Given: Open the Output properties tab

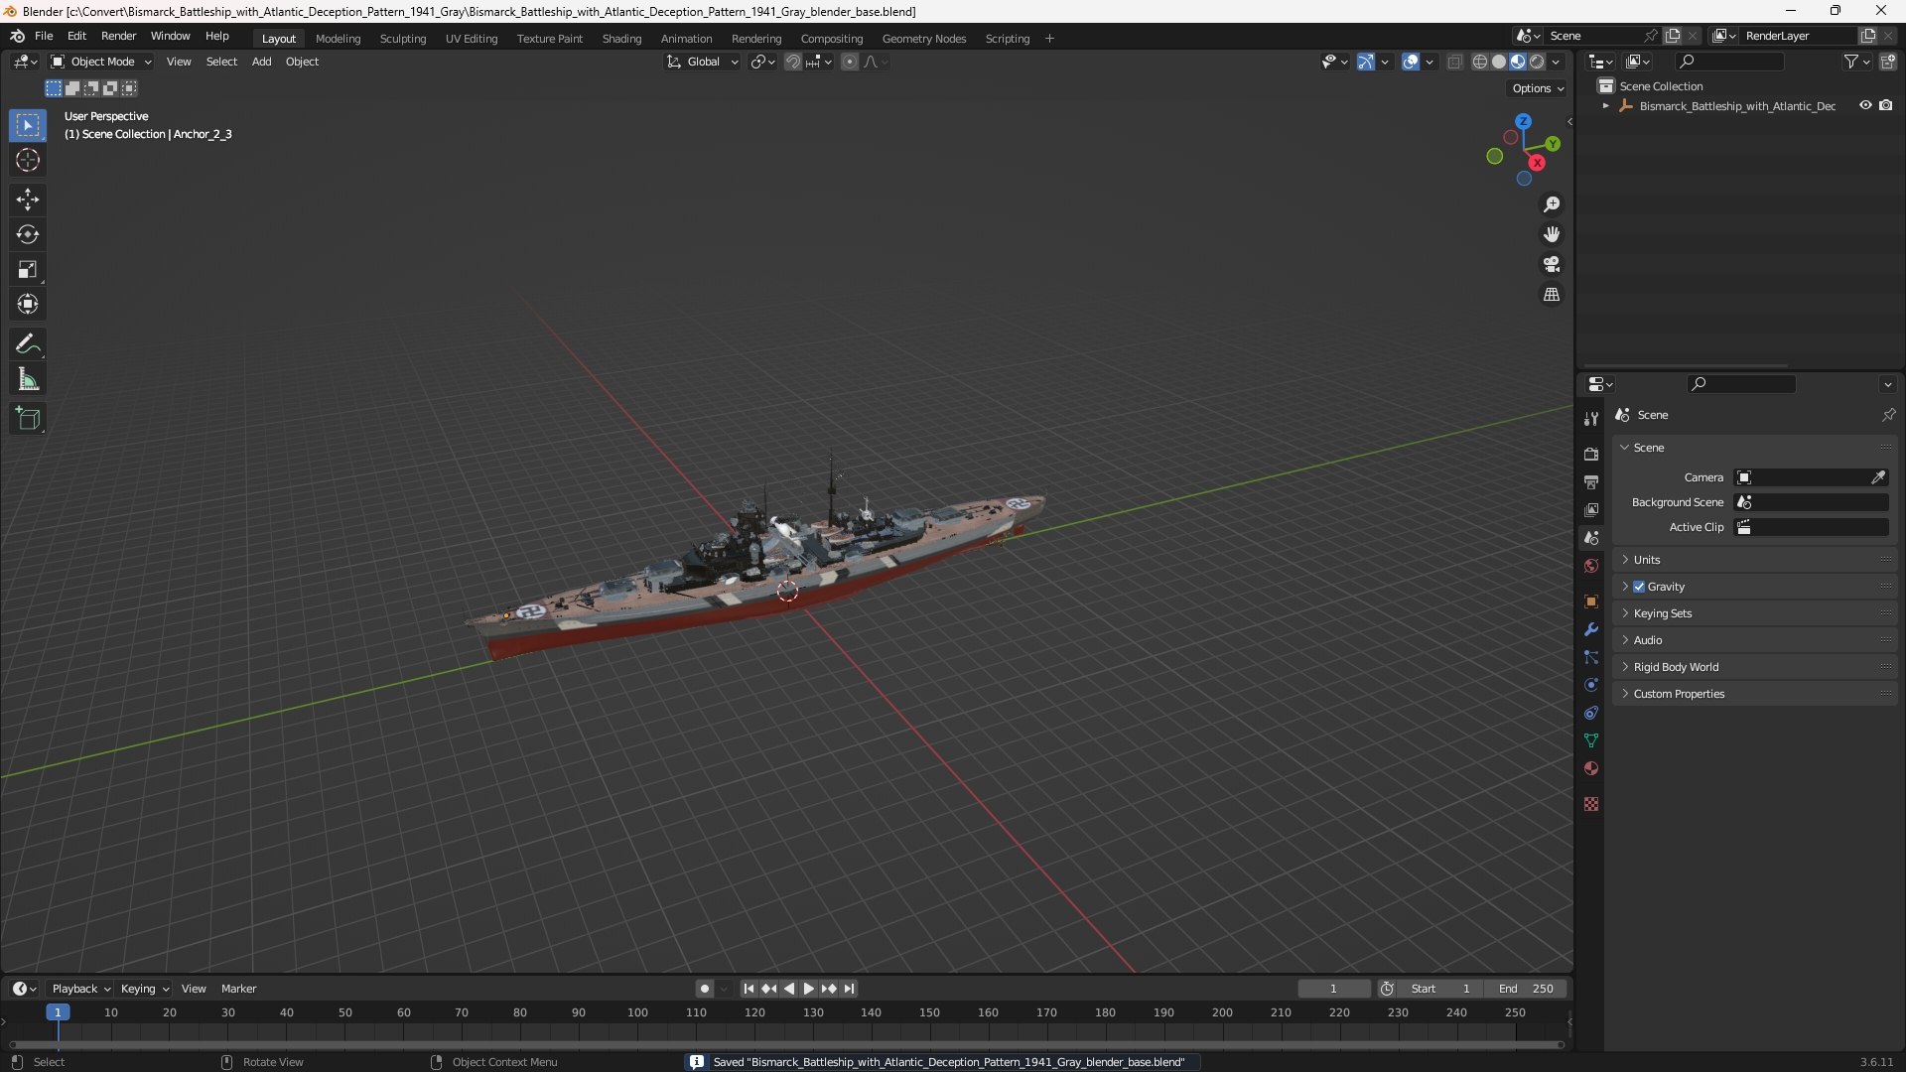Looking at the screenshot, I should coord(1591,481).
